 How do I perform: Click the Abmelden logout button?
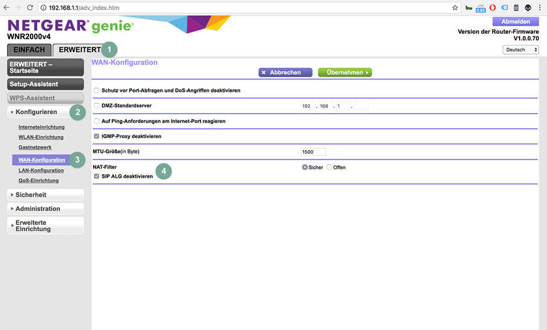(x=515, y=21)
